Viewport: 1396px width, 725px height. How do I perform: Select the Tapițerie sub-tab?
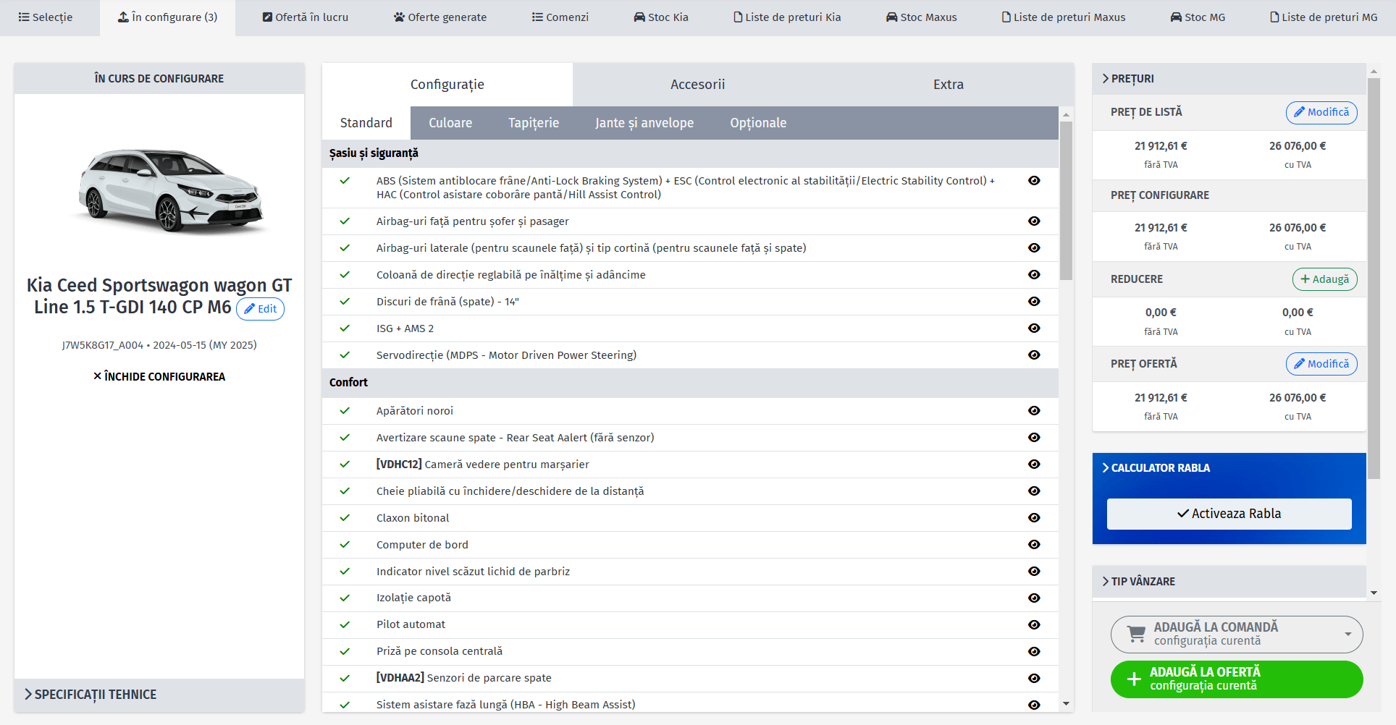click(x=534, y=123)
